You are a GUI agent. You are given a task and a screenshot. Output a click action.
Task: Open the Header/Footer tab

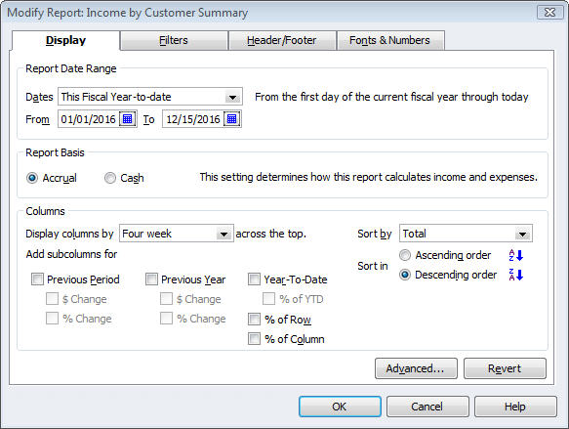tap(282, 40)
